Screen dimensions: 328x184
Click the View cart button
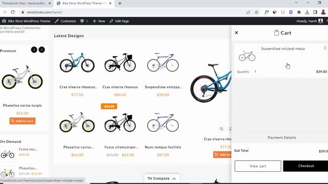pos(258,166)
